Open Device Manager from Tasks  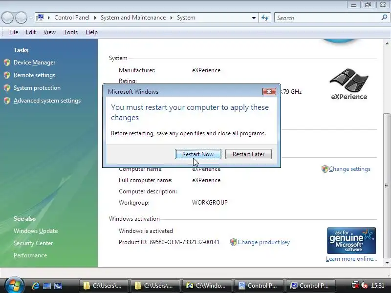pos(34,63)
